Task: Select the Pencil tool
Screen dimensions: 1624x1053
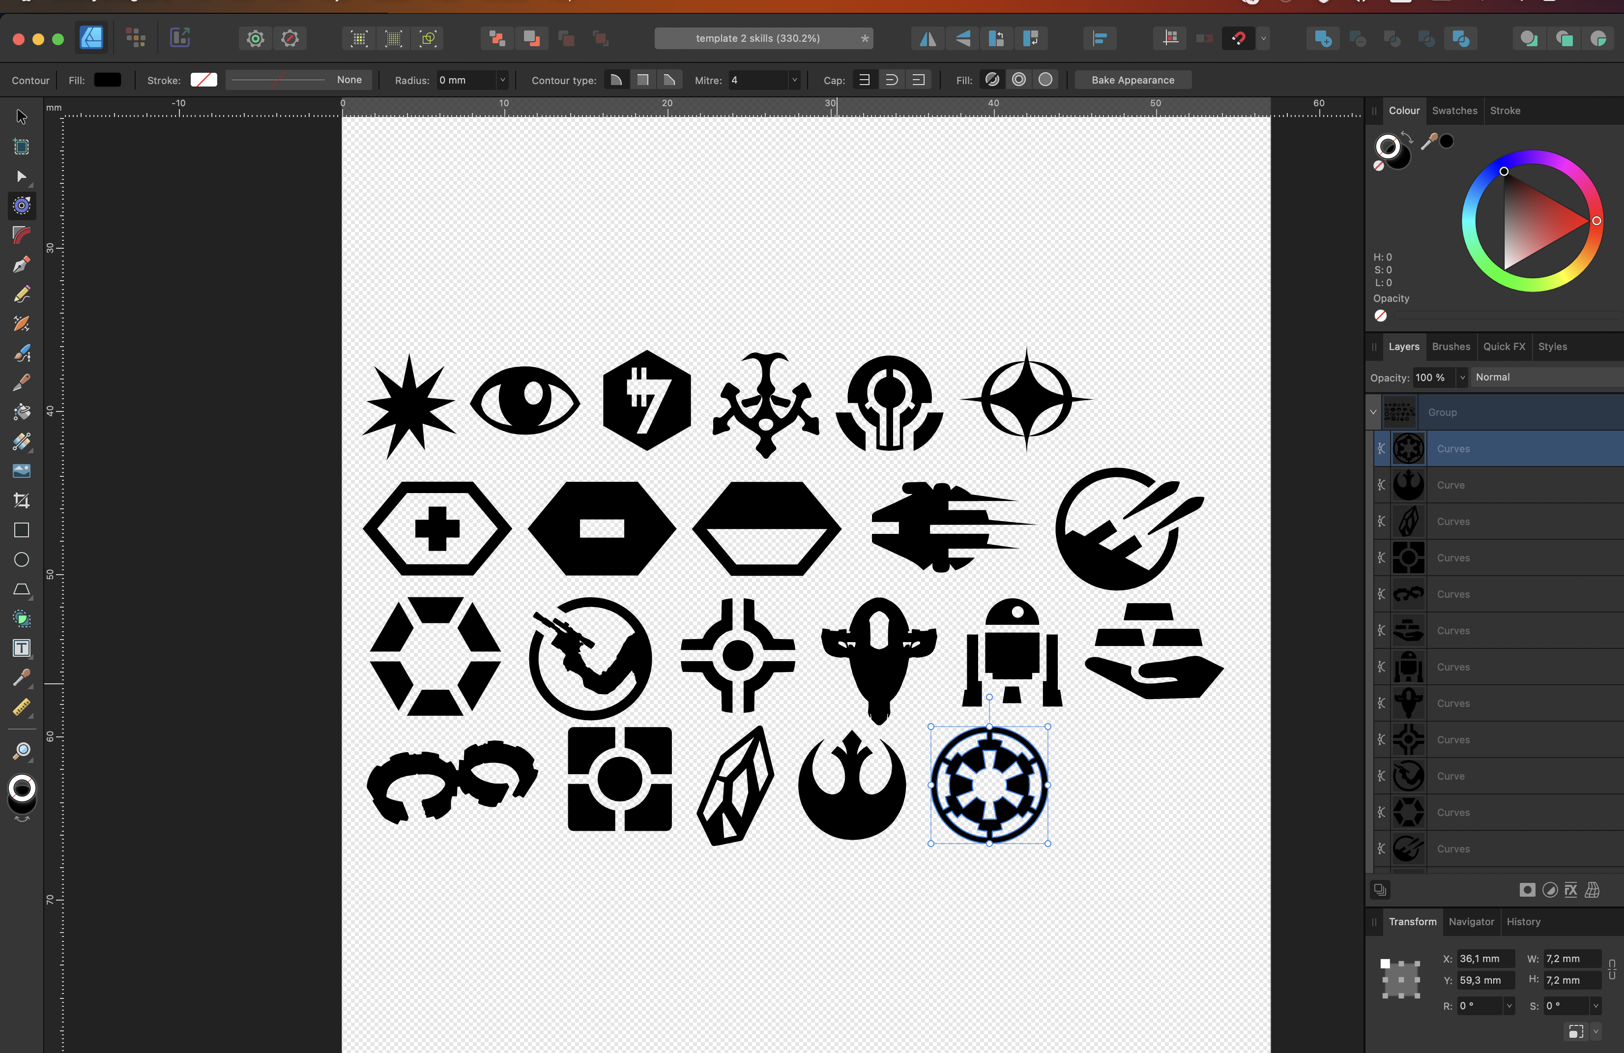Action: click(x=22, y=294)
